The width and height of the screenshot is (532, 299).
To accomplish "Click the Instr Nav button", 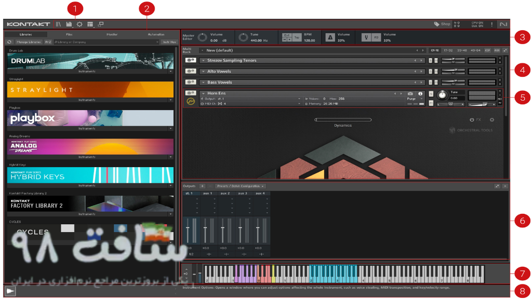I will [170, 42].
